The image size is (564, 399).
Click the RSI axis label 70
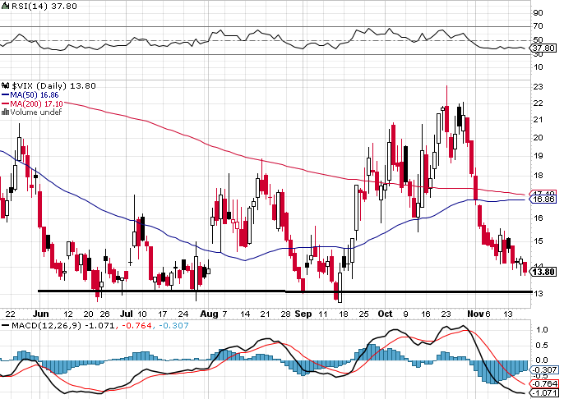[x=539, y=25]
